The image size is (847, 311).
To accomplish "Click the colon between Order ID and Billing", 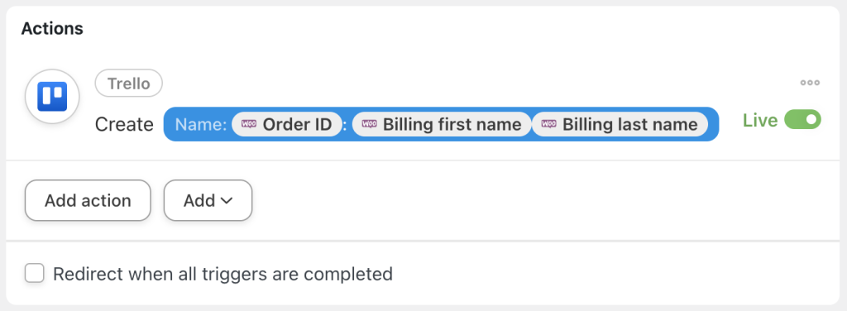I will click(x=345, y=125).
